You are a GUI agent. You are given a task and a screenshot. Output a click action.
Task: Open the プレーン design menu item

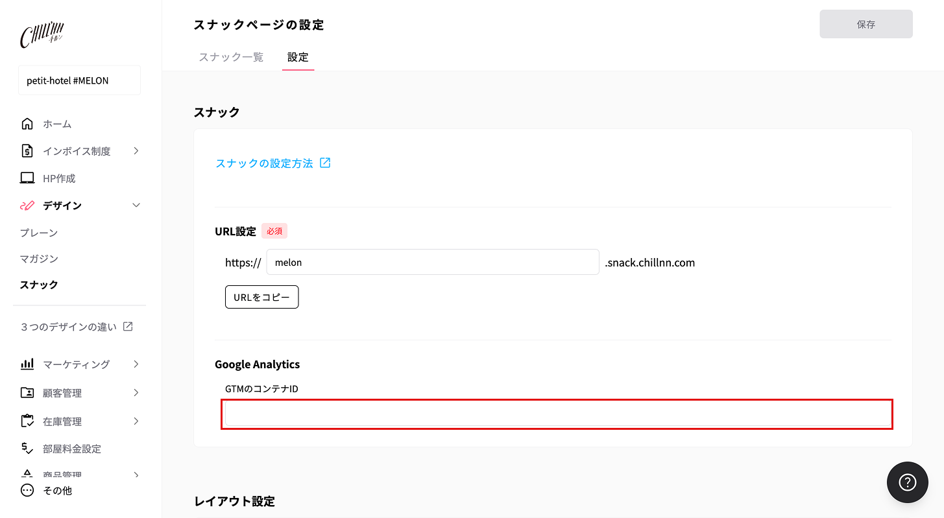(39, 233)
